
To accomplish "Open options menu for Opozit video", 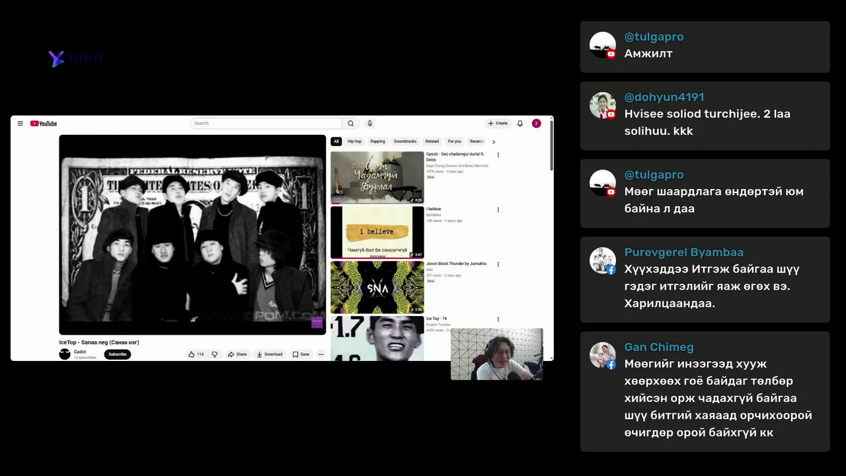I will 498,155.
